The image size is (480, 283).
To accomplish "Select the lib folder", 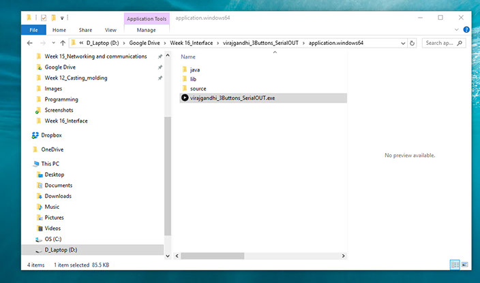I will click(193, 79).
